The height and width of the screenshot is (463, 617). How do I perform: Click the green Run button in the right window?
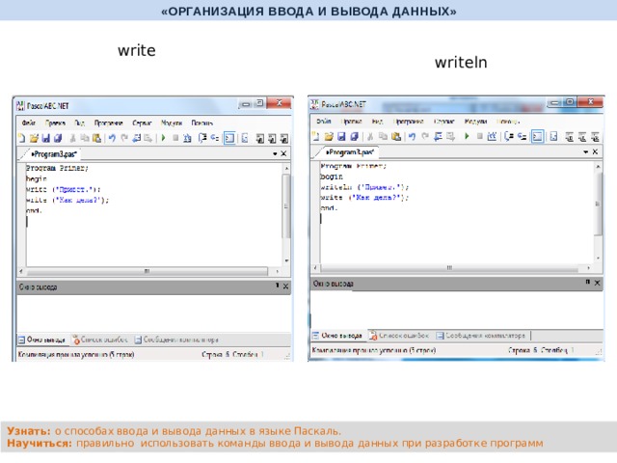point(467,136)
